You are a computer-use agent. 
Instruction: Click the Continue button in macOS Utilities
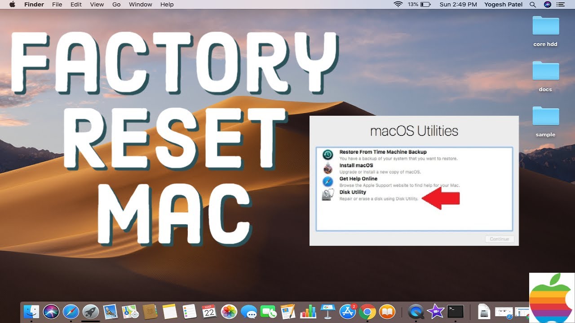click(499, 239)
